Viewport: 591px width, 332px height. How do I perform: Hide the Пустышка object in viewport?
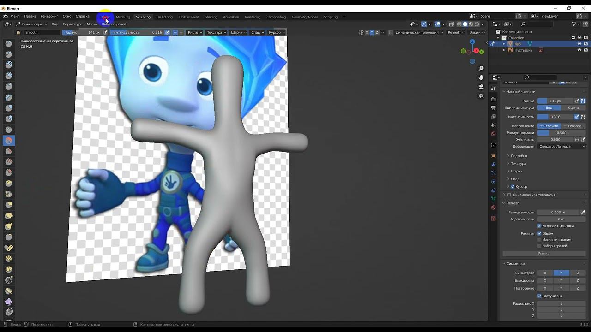[x=579, y=50]
